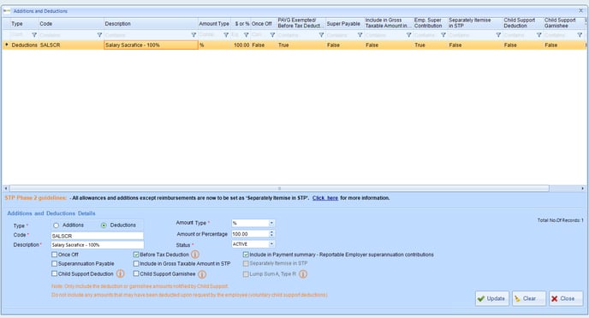Click the Clear button
This screenshot has height=318, width=589.
click(529, 298)
